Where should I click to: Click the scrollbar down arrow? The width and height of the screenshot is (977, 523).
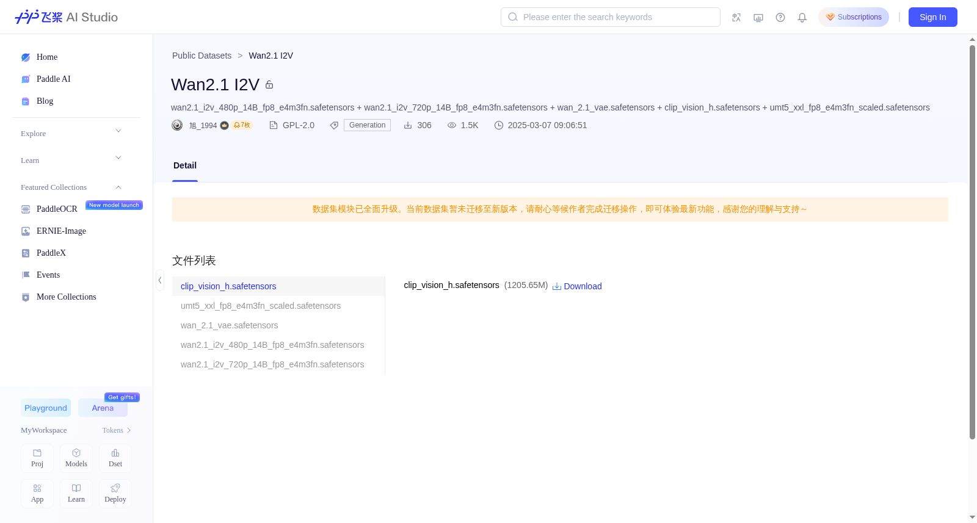coord(972,518)
